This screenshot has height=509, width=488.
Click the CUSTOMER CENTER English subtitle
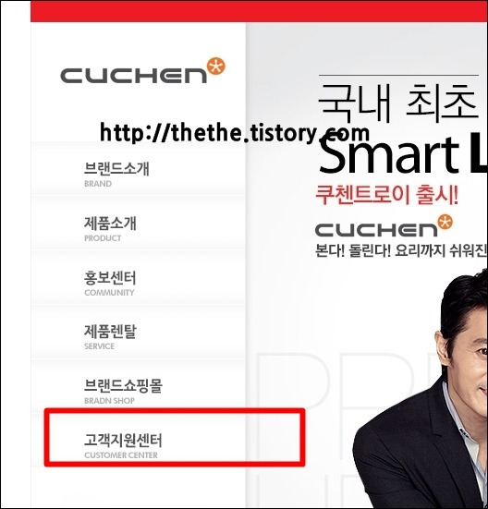(121, 455)
